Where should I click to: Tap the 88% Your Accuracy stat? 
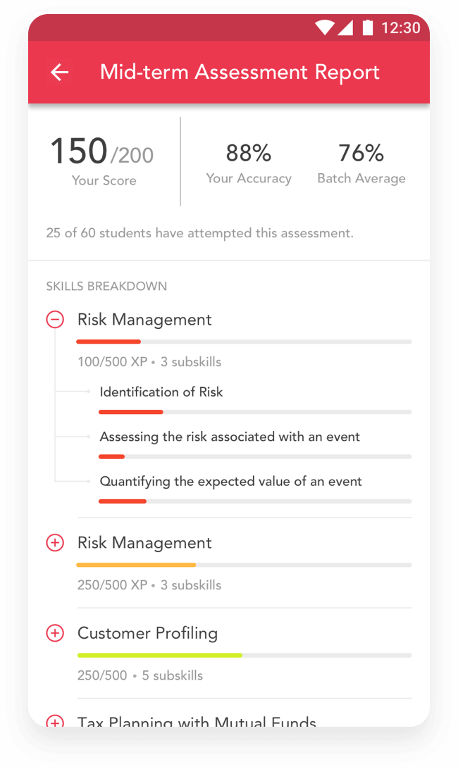[249, 163]
